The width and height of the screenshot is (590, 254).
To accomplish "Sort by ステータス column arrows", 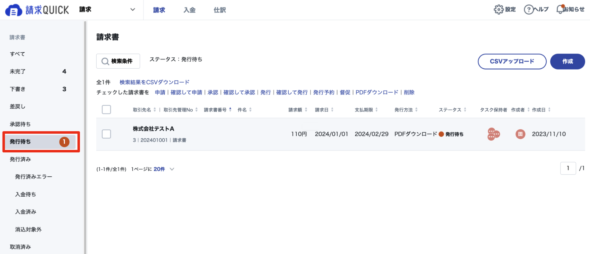I will 465,110.
